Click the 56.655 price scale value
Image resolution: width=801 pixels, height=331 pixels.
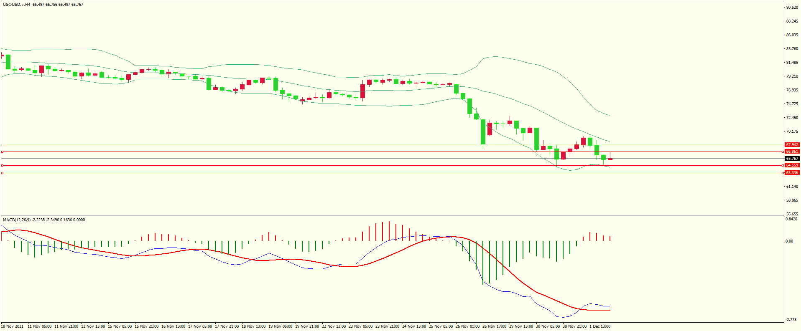[792, 214]
